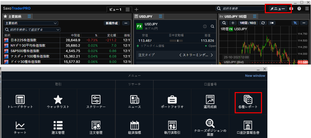
Task: Sort by 変化額 column header
Action: (112, 35)
